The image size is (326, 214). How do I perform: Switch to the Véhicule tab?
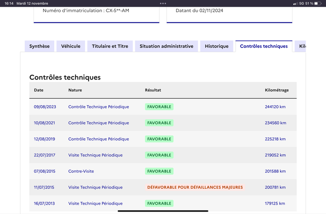pyautogui.click(x=70, y=46)
